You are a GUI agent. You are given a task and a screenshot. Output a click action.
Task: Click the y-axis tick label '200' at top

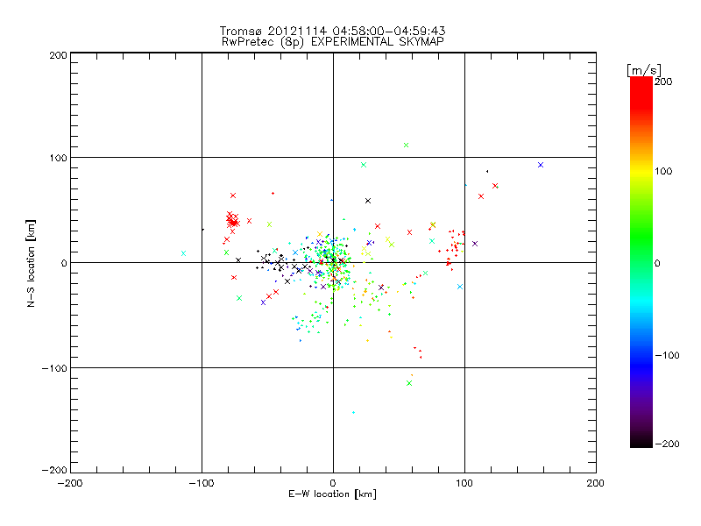(58, 55)
